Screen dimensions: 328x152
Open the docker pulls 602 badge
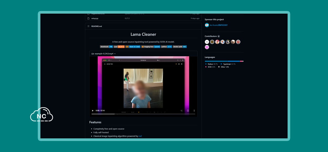click(180, 47)
